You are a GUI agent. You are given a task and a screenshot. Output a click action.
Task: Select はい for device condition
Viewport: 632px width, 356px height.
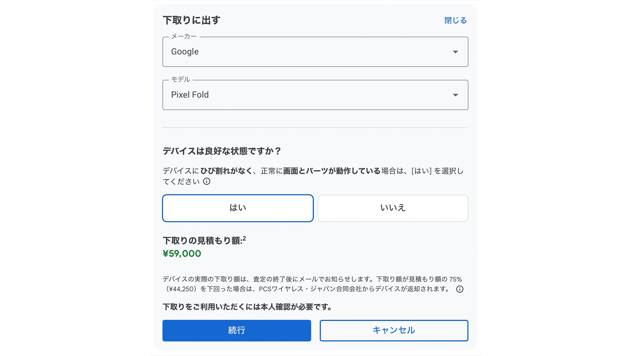pyautogui.click(x=238, y=208)
